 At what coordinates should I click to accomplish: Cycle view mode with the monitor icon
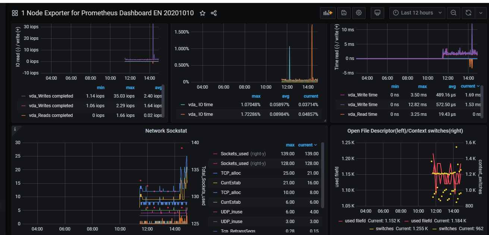tap(377, 13)
